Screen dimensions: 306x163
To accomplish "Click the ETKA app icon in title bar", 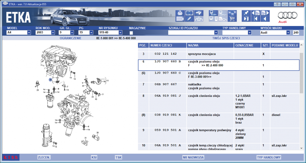I will coord(5,4).
